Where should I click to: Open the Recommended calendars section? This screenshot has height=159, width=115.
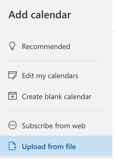pyautogui.click(x=56, y=46)
